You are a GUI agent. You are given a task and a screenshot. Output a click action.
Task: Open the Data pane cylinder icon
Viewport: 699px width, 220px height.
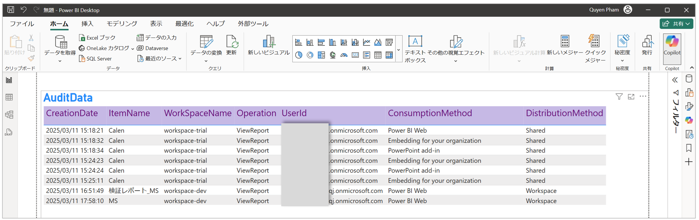(x=689, y=79)
